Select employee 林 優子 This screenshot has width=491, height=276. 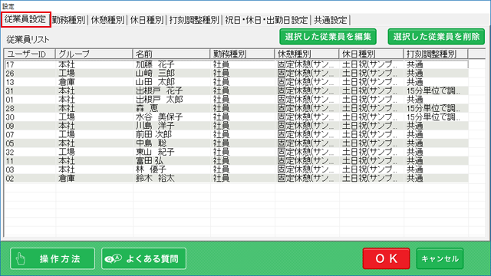pyautogui.click(x=151, y=169)
